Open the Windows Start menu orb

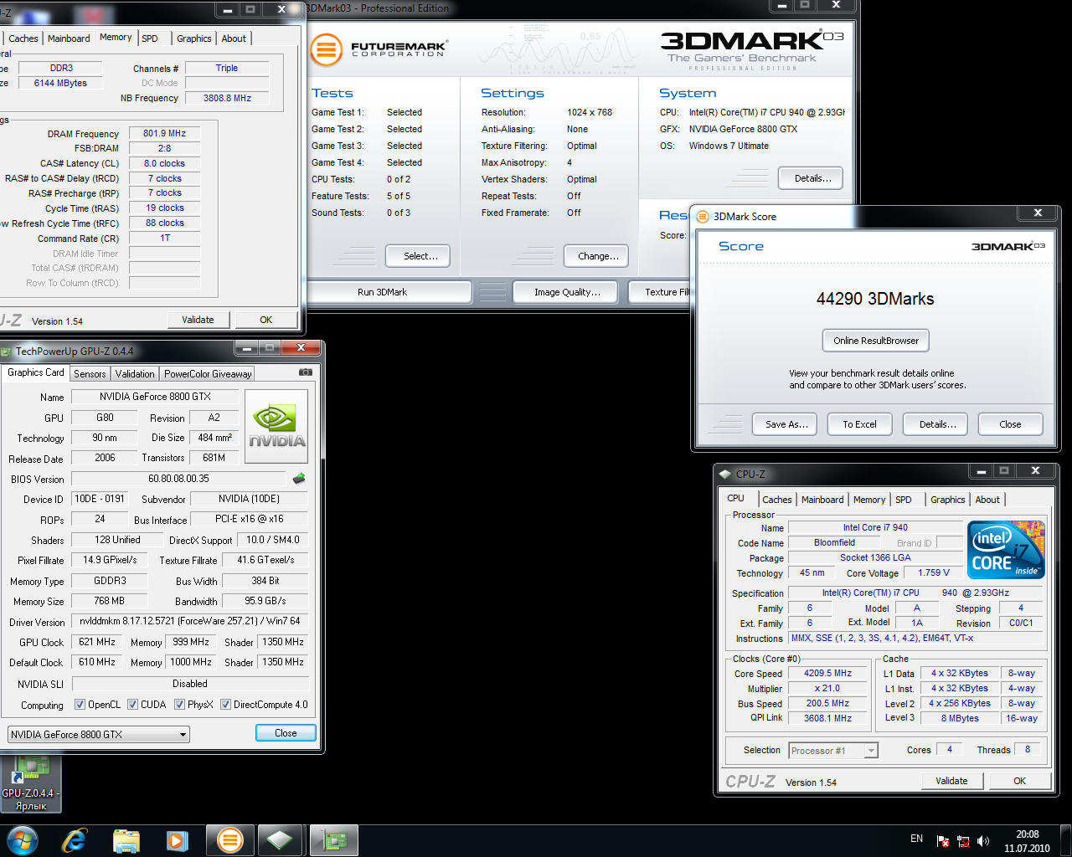coord(22,840)
